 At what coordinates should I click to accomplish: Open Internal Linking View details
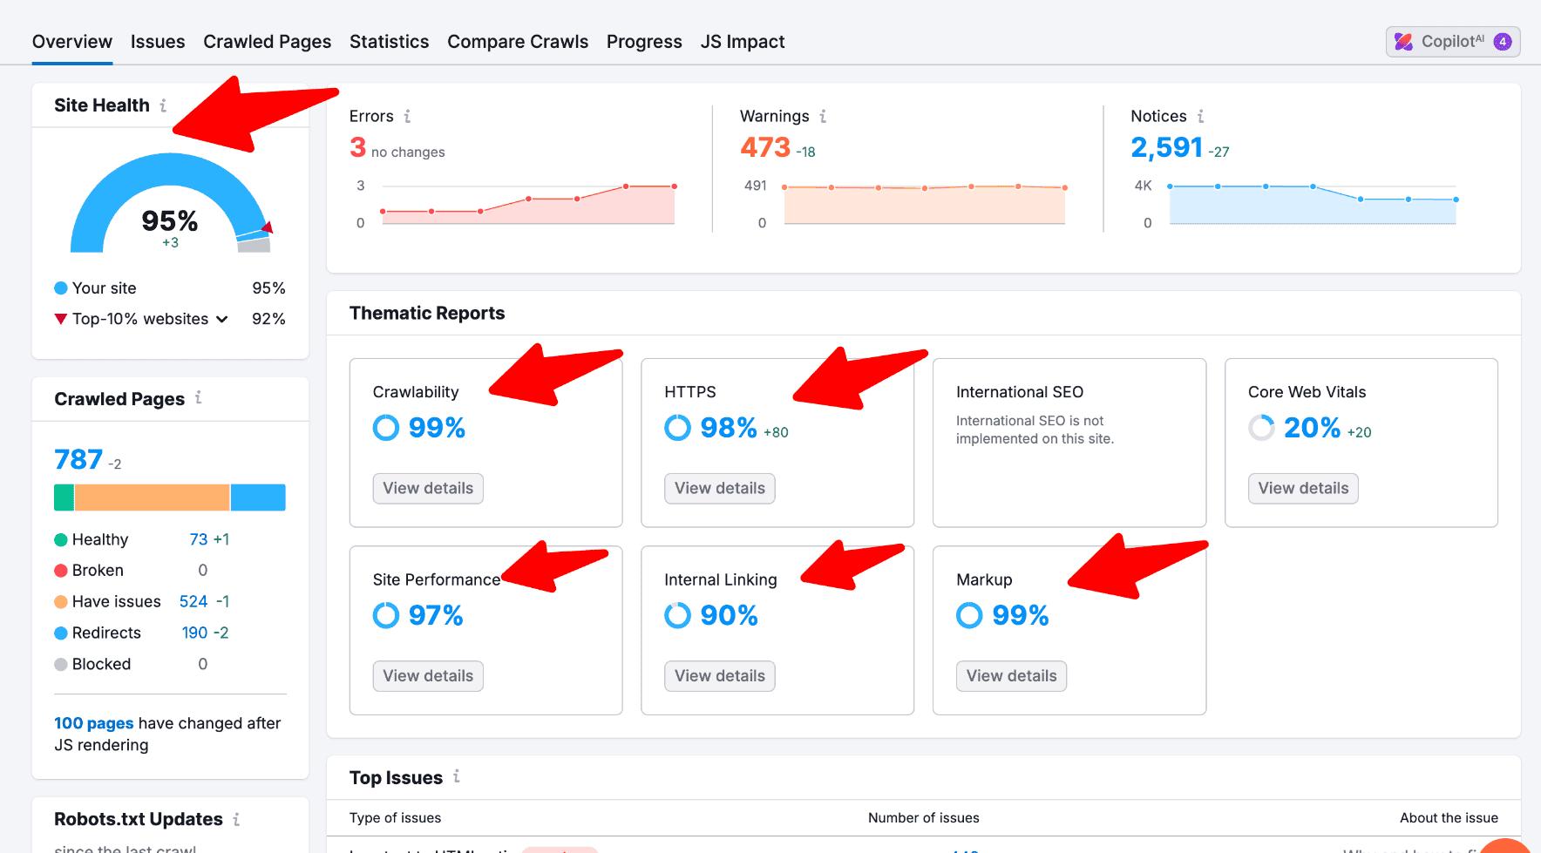(x=720, y=676)
